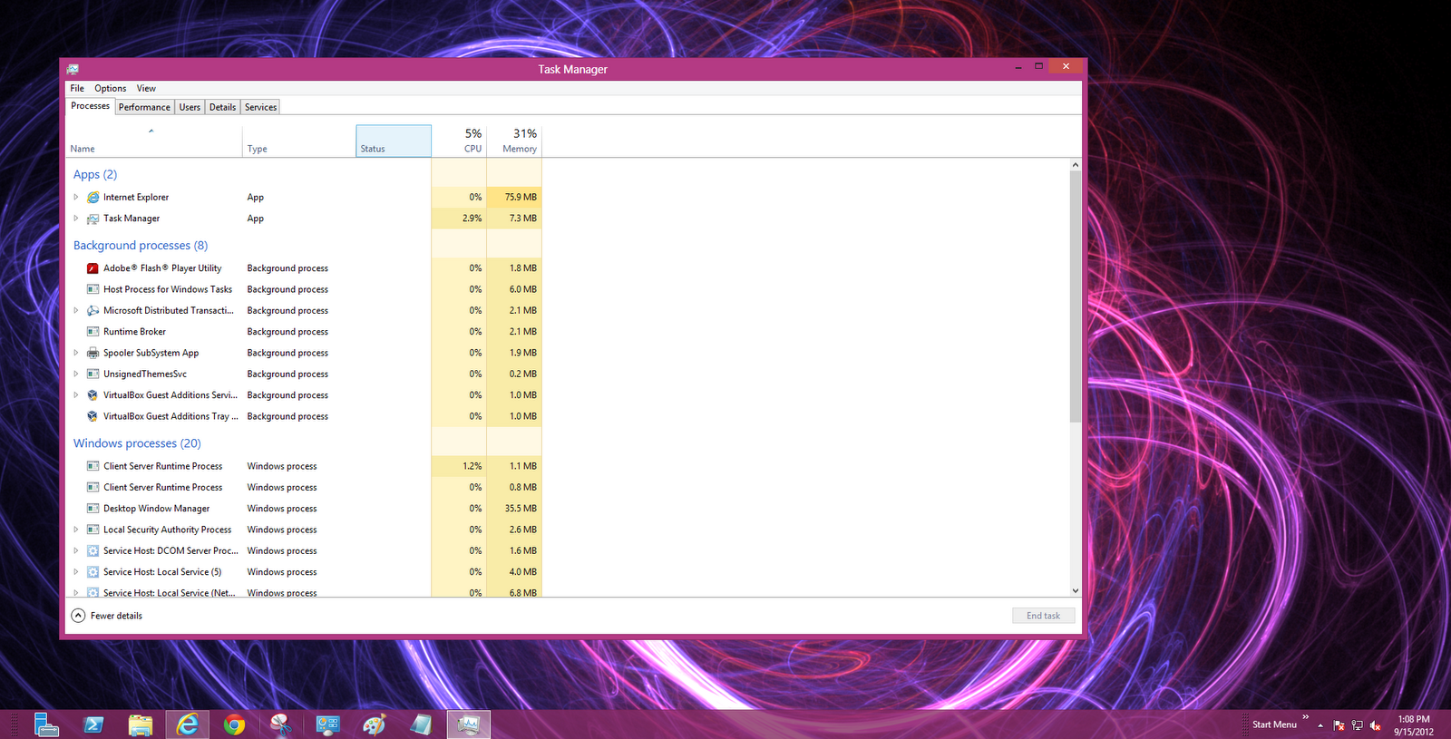The width and height of the screenshot is (1451, 739).
Task: Open the Snipping Tool from the taskbar
Action: coord(281,724)
